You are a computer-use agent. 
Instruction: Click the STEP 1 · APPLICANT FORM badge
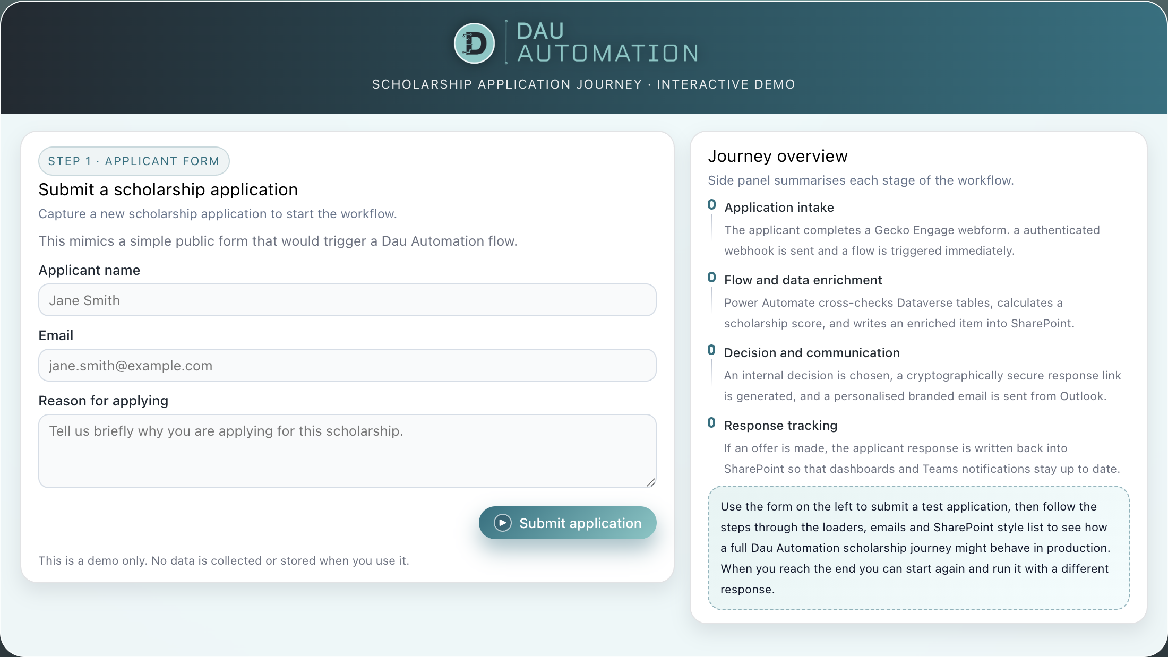pyautogui.click(x=134, y=161)
